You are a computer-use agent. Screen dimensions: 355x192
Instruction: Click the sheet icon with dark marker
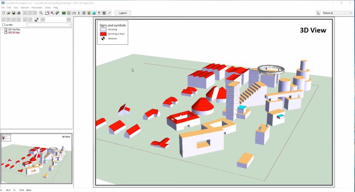click(x=36, y=20)
